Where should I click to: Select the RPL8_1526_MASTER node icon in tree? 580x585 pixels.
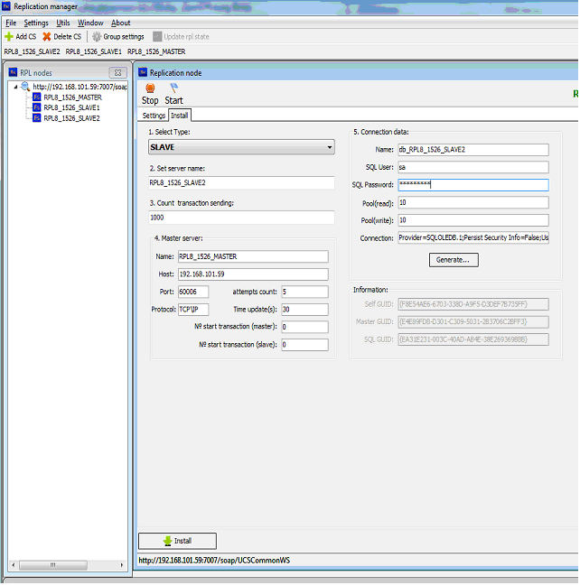pos(36,97)
